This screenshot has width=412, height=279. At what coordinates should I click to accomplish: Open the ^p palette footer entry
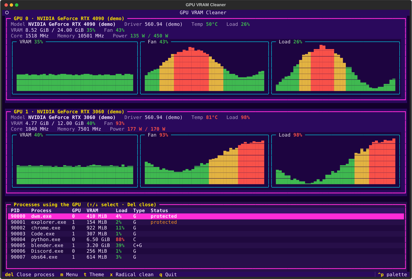pos(392,275)
